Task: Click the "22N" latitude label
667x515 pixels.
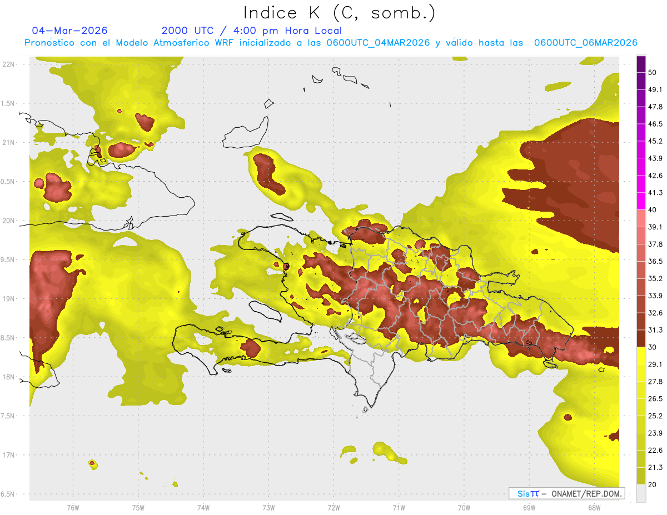Action: [x=8, y=64]
